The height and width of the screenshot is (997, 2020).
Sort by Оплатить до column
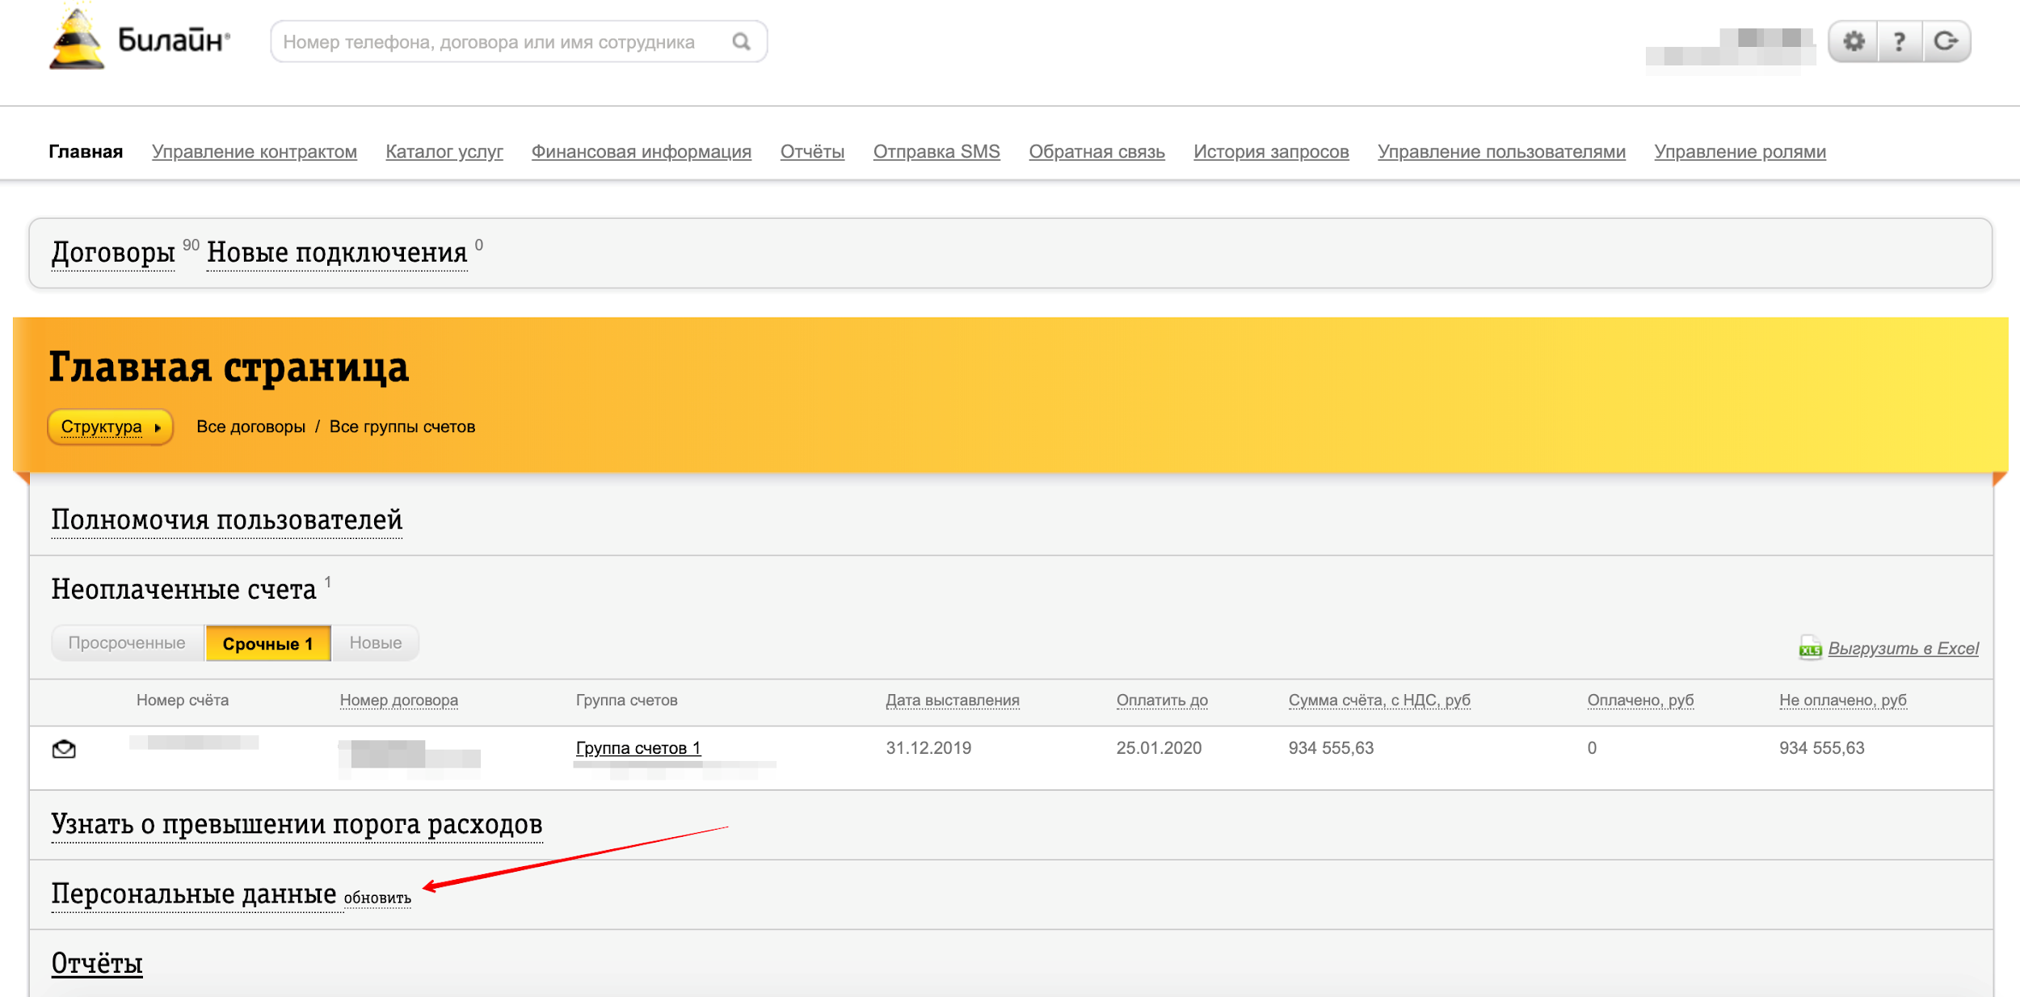pos(1162,700)
